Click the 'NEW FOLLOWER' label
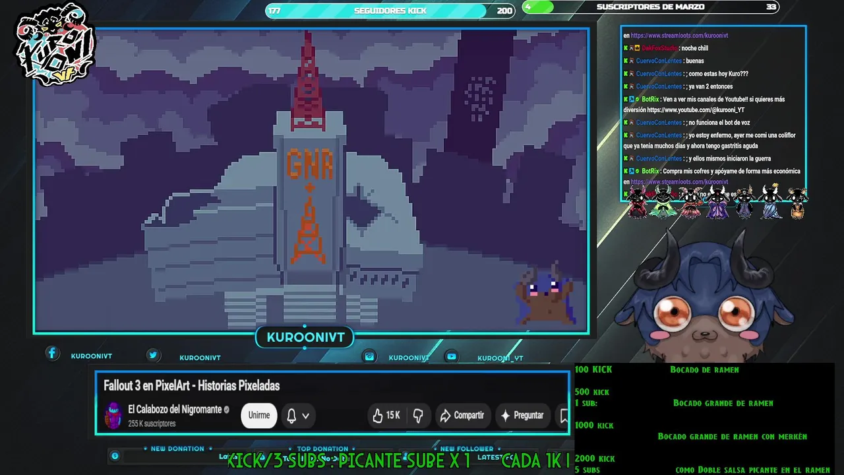 point(467,449)
